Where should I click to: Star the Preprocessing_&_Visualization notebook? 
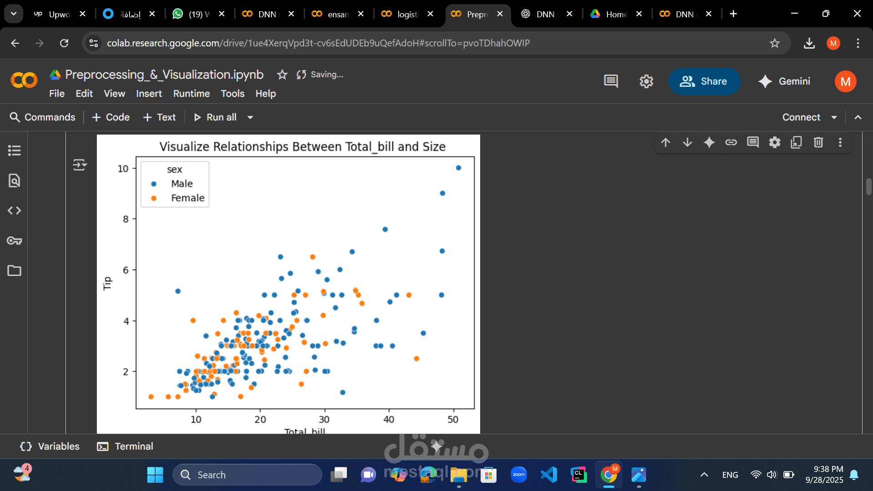(x=282, y=75)
